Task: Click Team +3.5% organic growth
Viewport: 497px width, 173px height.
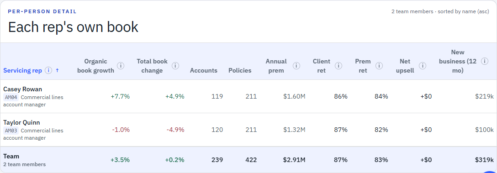Action: pos(120,160)
